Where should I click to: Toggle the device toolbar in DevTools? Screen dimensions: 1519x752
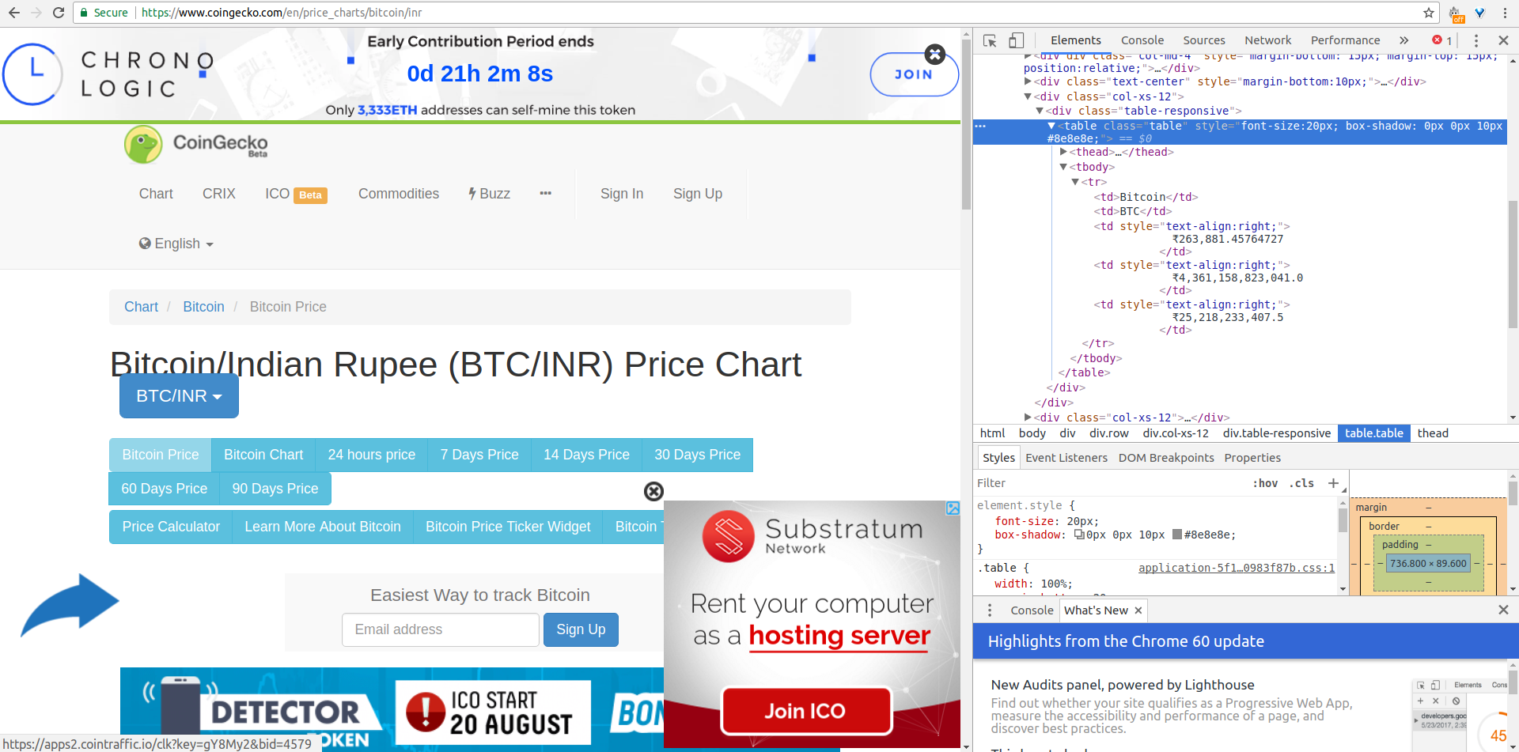click(1017, 40)
